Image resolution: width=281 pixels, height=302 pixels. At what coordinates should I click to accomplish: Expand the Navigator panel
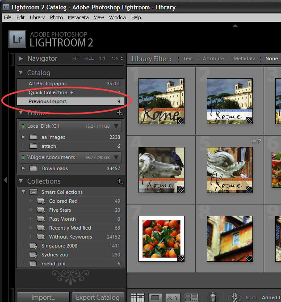coord(21,59)
